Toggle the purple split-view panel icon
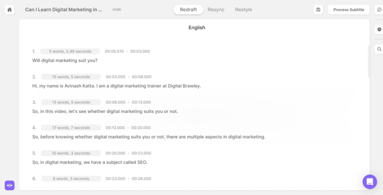This screenshot has height=195, width=383. click(x=10, y=185)
